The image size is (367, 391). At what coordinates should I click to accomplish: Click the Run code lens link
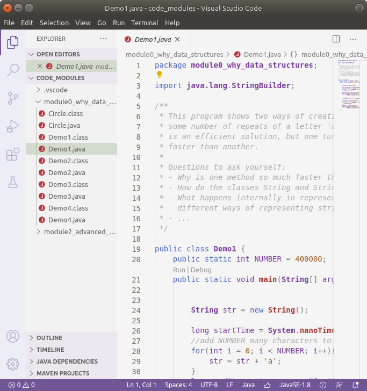(x=179, y=270)
